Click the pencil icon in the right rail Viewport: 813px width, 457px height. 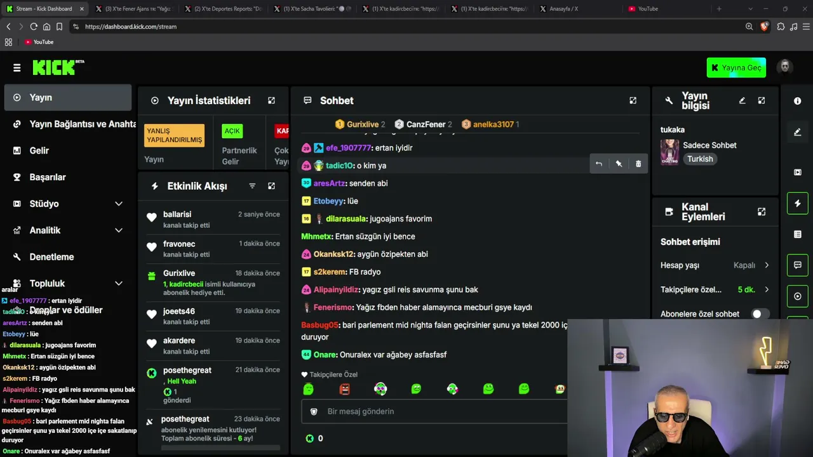click(798, 132)
